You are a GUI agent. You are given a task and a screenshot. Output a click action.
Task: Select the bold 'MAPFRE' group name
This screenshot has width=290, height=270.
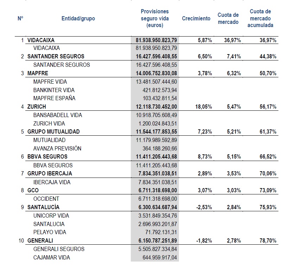tap(38, 73)
